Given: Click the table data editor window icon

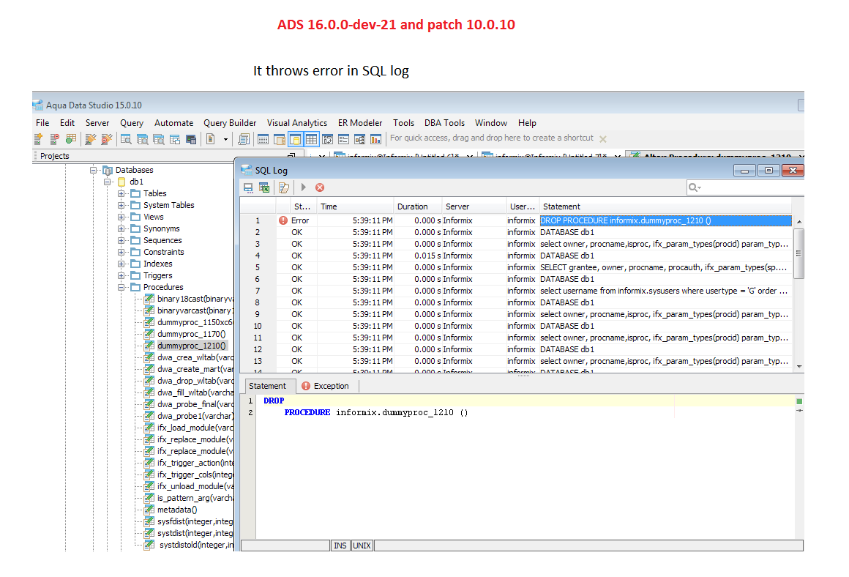Looking at the screenshot, I should (263, 139).
